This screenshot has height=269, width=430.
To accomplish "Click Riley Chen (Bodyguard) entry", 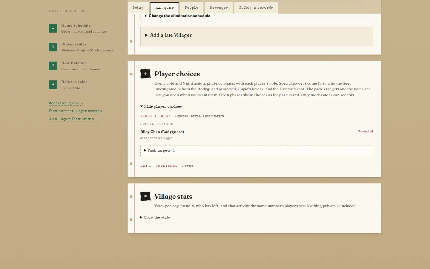I will 162,132.
